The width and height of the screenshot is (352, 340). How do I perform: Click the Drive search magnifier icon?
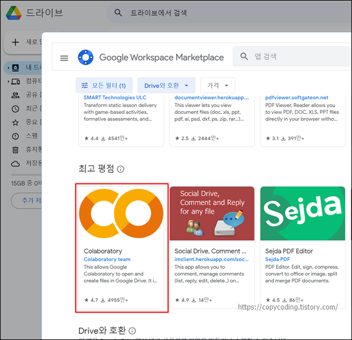[x=118, y=12]
